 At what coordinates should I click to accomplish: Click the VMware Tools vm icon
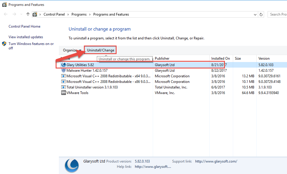[x=64, y=93]
